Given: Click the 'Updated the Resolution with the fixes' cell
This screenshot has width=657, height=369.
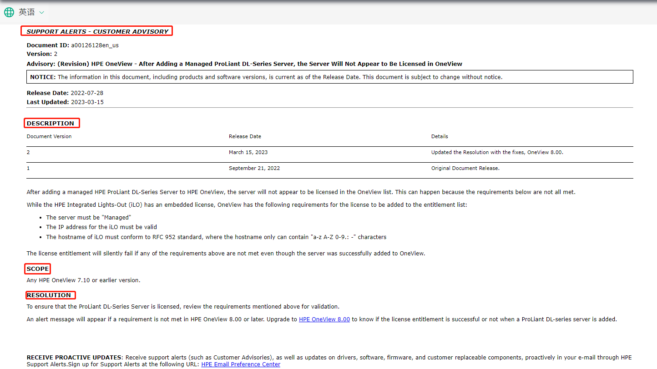Looking at the screenshot, I should pyautogui.click(x=497, y=152).
